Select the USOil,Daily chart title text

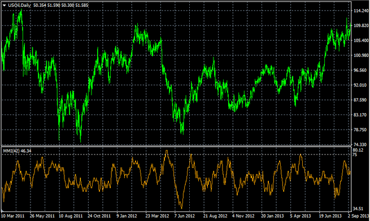(x=19, y=5)
